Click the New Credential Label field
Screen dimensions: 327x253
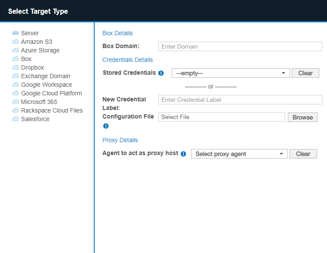(240, 100)
